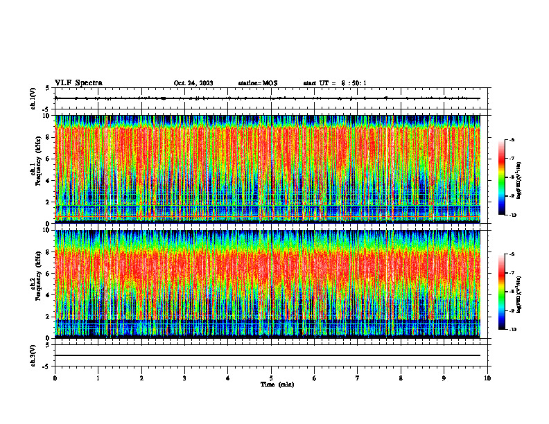The height and width of the screenshot is (424, 549).
Task: Click the "ch.3(V)" waveform axis label
Action: pos(33,355)
